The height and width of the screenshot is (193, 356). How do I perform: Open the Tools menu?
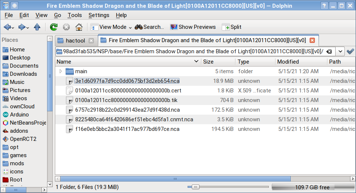point(75,15)
